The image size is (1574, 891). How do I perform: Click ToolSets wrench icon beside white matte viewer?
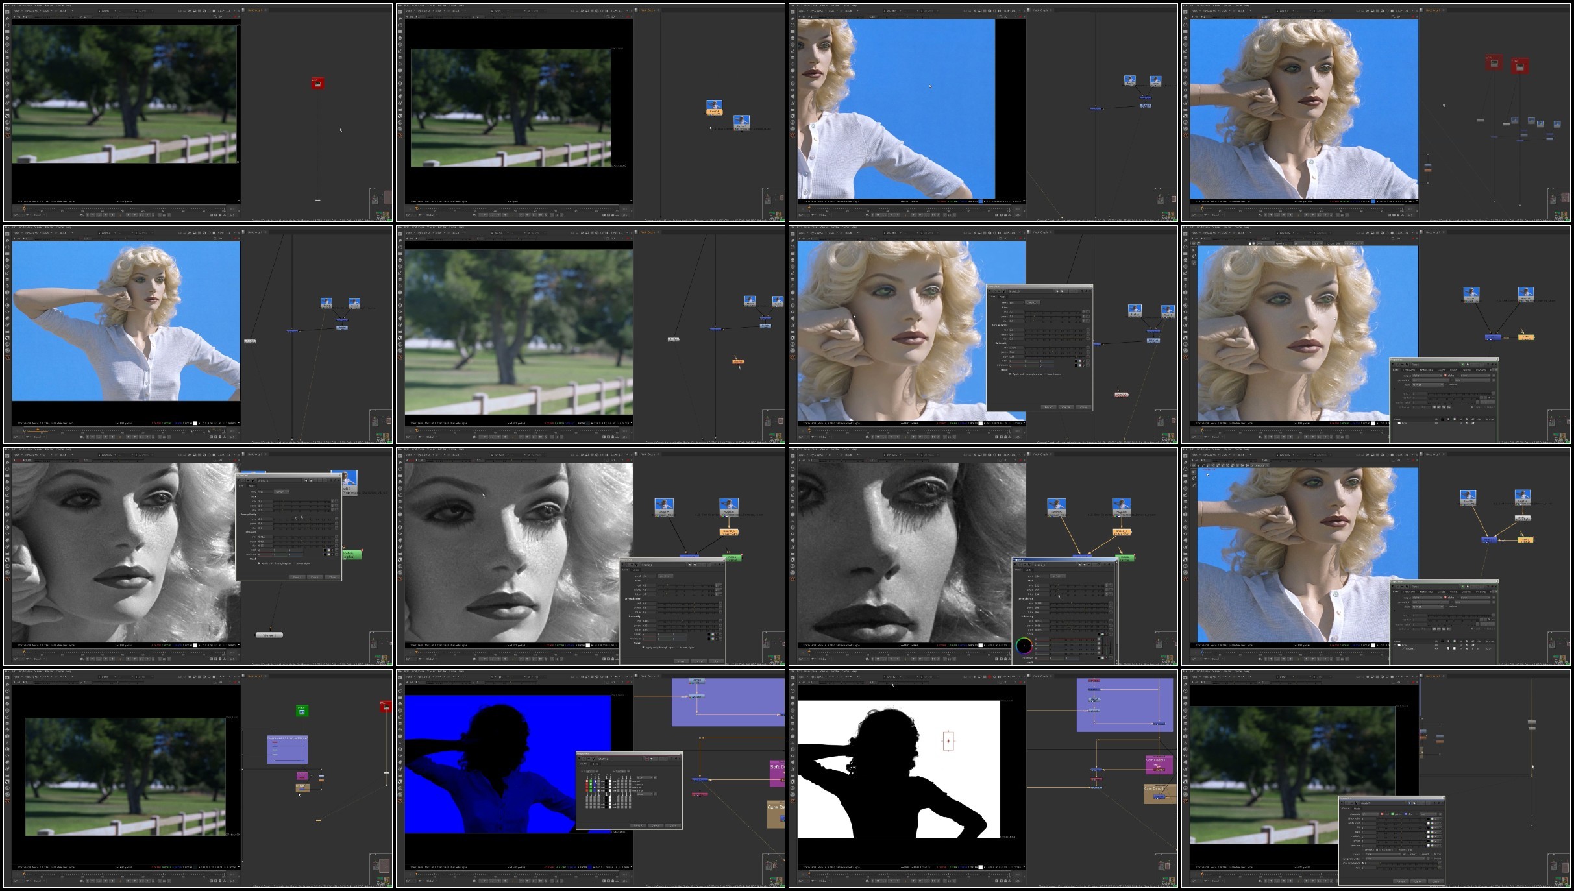[x=793, y=768]
